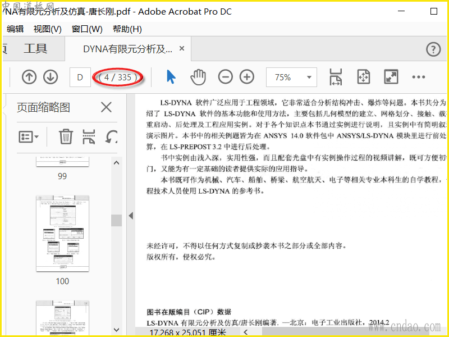Image resolution: width=449 pixels, height=337 pixels.
Task: Select the arrow selection tool
Action: click(171, 77)
